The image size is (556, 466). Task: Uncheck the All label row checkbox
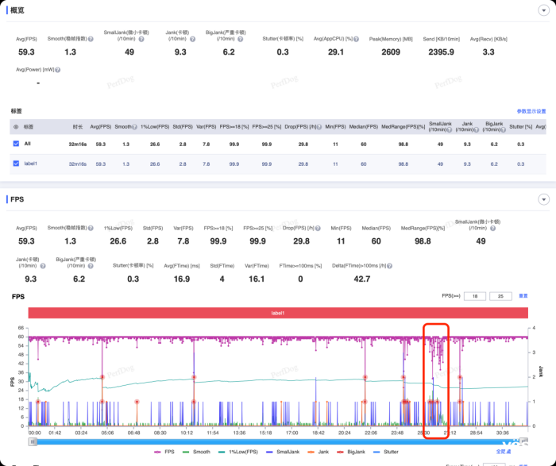[x=16, y=144]
